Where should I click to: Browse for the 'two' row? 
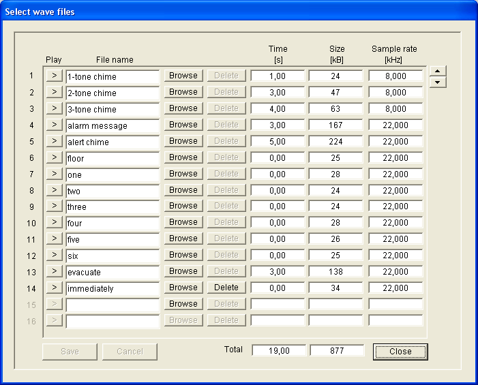pos(183,190)
